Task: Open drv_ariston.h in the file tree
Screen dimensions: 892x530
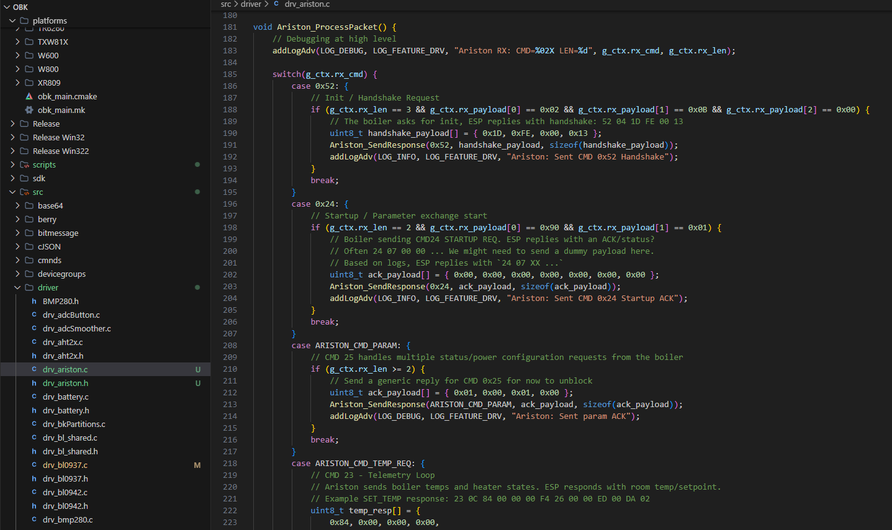Action: 65,384
